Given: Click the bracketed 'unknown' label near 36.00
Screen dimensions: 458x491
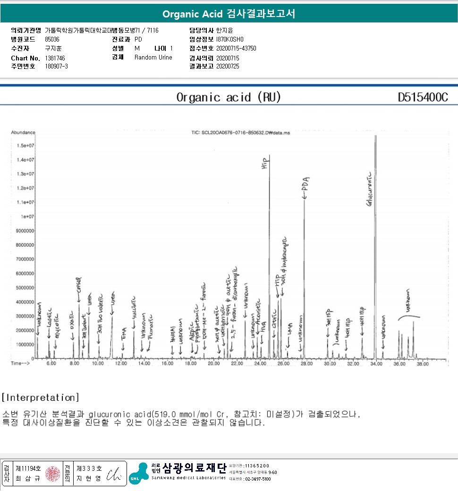Looking at the screenshot, I should click(408, 301).
